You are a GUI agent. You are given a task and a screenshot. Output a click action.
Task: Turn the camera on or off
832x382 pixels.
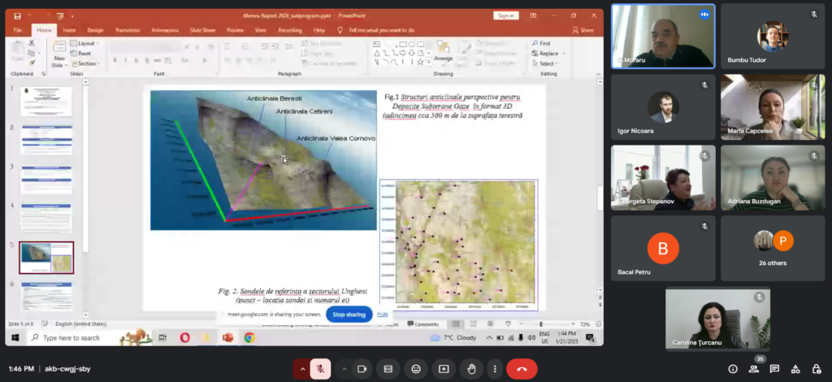click(362, 369)
